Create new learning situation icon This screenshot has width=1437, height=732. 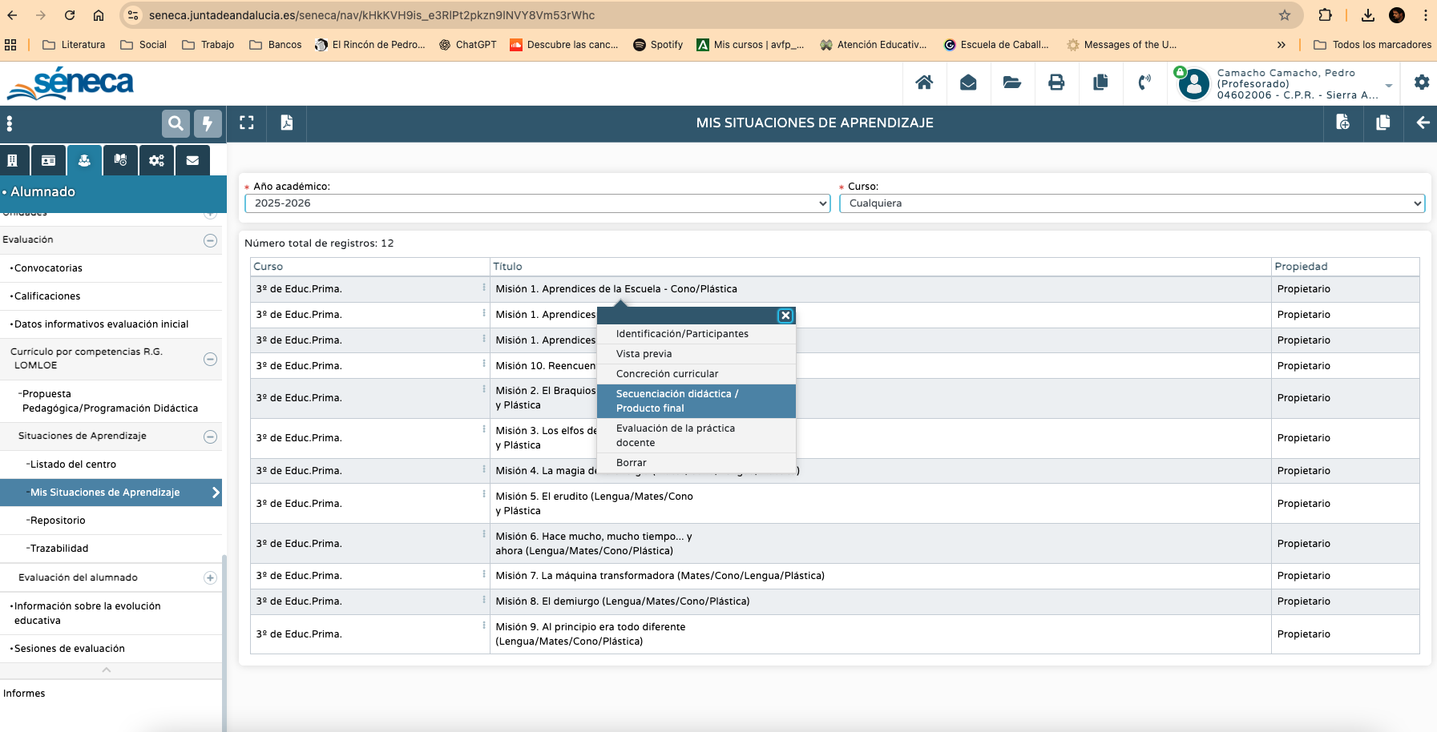(x=1342, y=123)
